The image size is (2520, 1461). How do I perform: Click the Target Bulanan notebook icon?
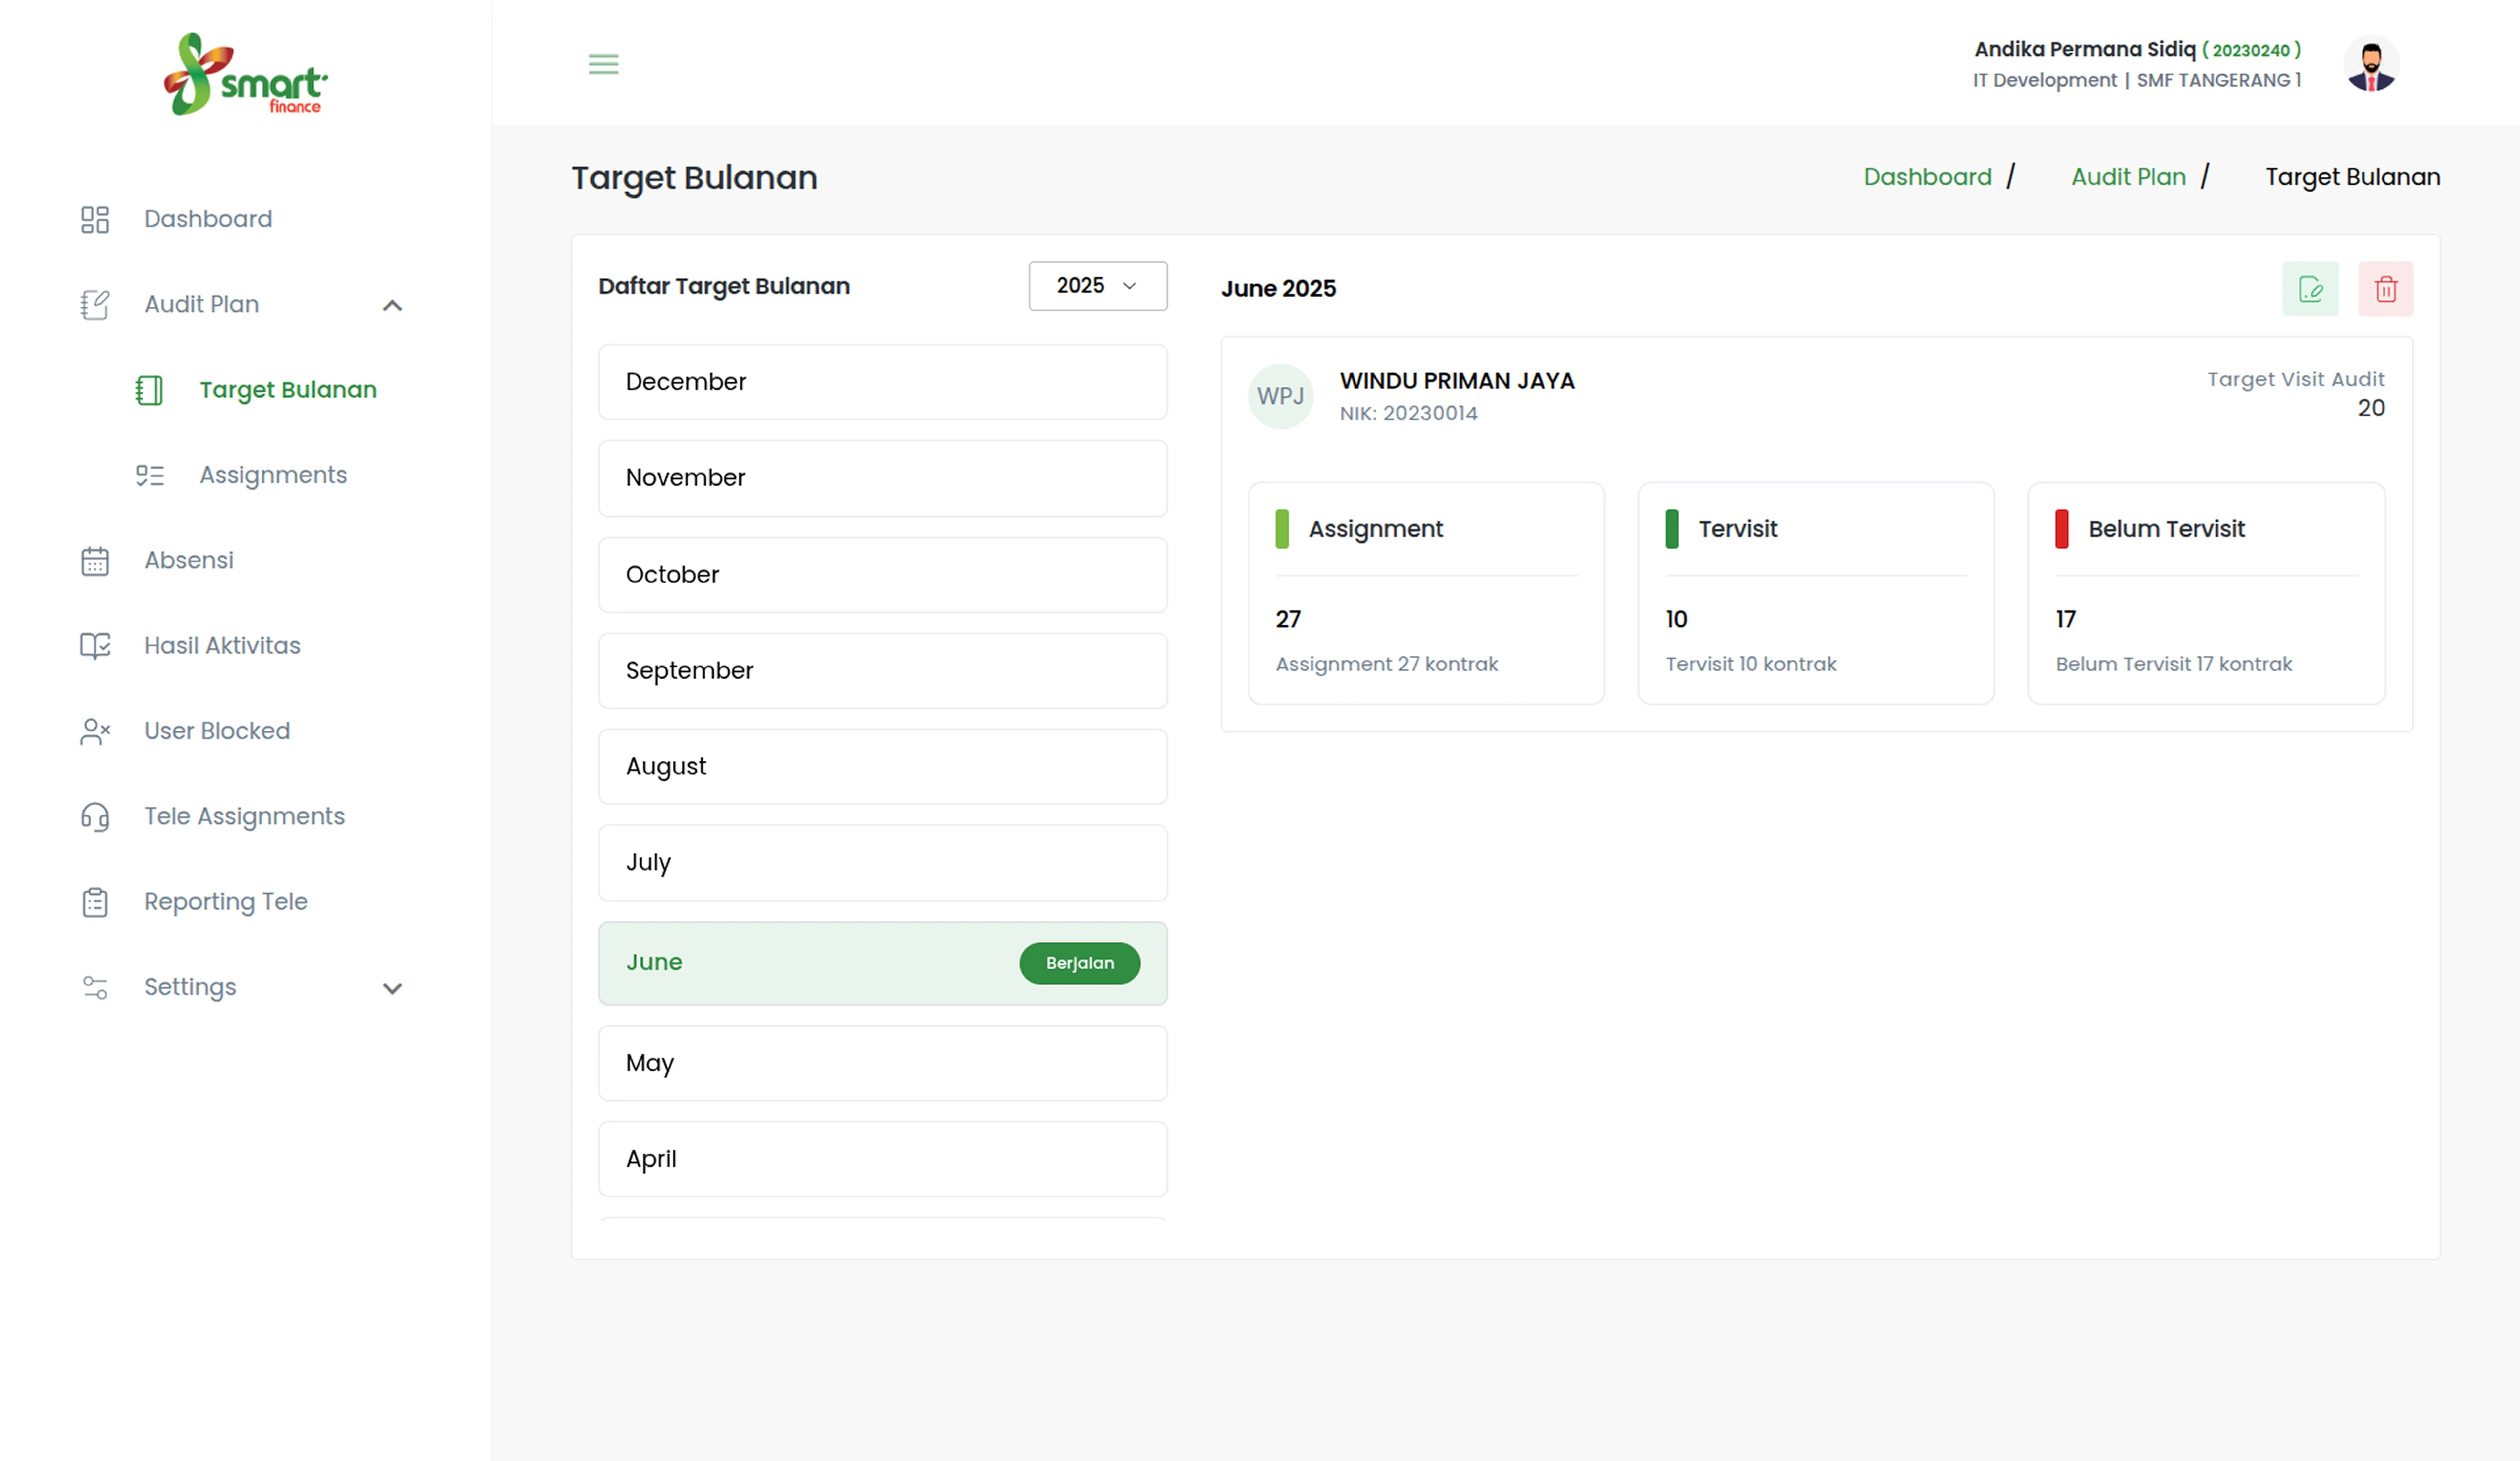coord(149,390)
